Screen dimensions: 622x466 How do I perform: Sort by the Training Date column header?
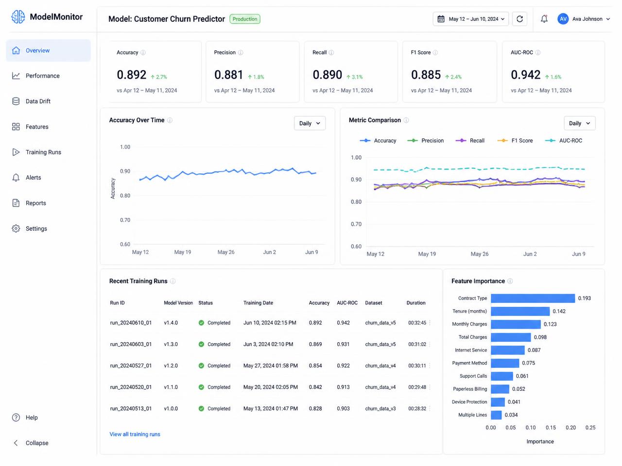tap(258, 303)
